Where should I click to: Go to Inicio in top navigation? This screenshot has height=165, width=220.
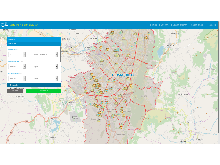tap(155, 25)
